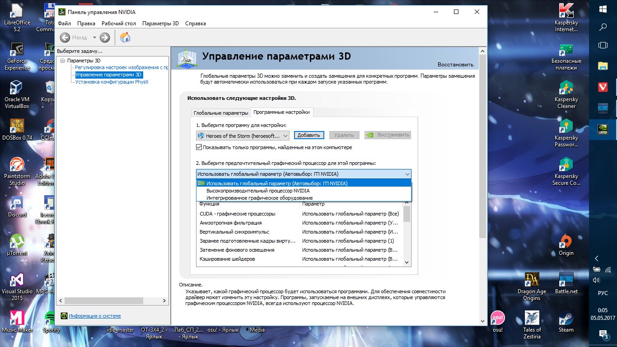Open Информация о системе link

pos(95,316)
